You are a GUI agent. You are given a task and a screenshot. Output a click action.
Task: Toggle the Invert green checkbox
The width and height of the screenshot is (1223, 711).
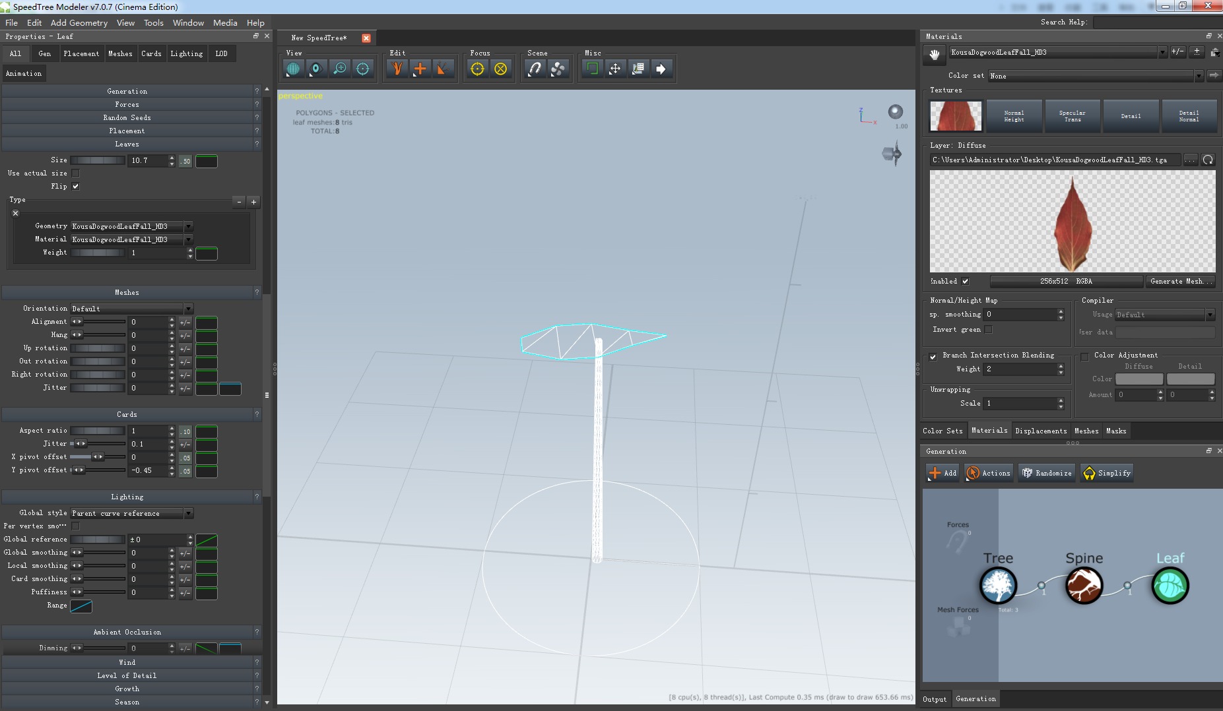[x=988, y=330]
